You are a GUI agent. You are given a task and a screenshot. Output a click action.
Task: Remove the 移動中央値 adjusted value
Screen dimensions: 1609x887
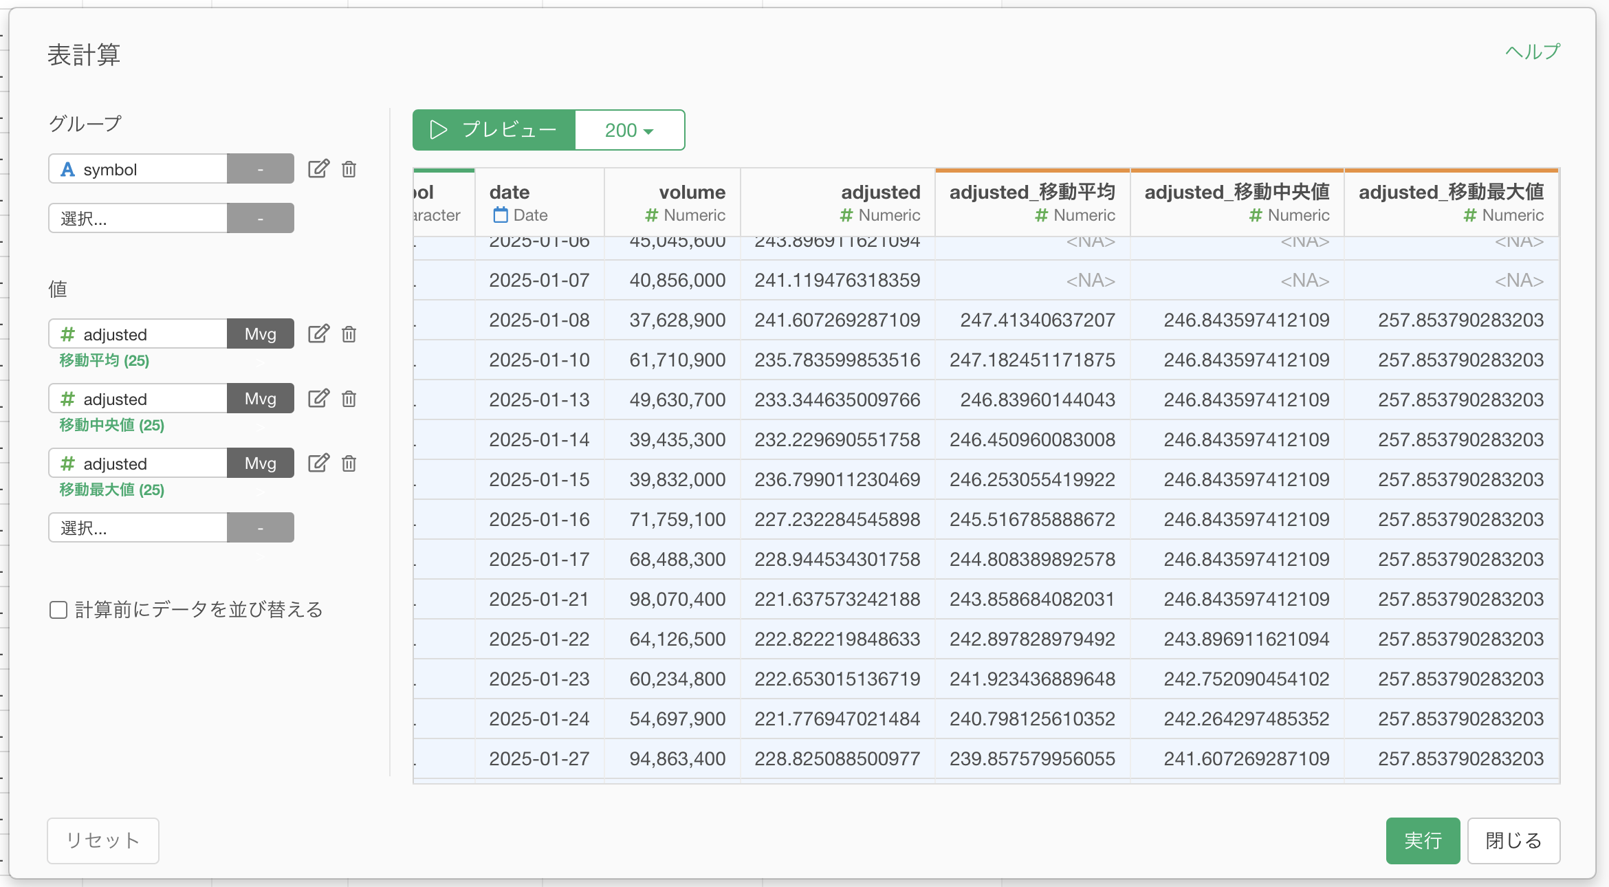[349, 399]
